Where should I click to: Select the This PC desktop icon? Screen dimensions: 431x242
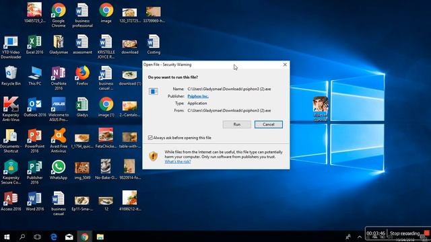pos(34,75)
